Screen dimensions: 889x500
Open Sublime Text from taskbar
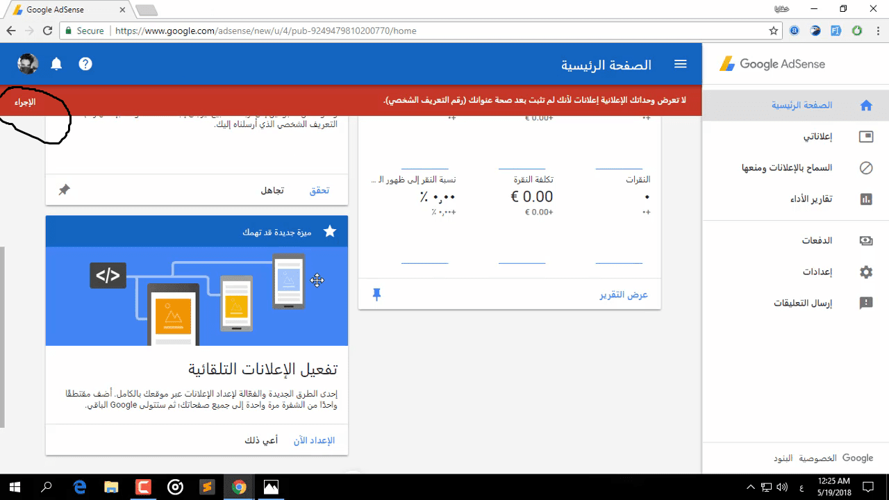(207, 487)
